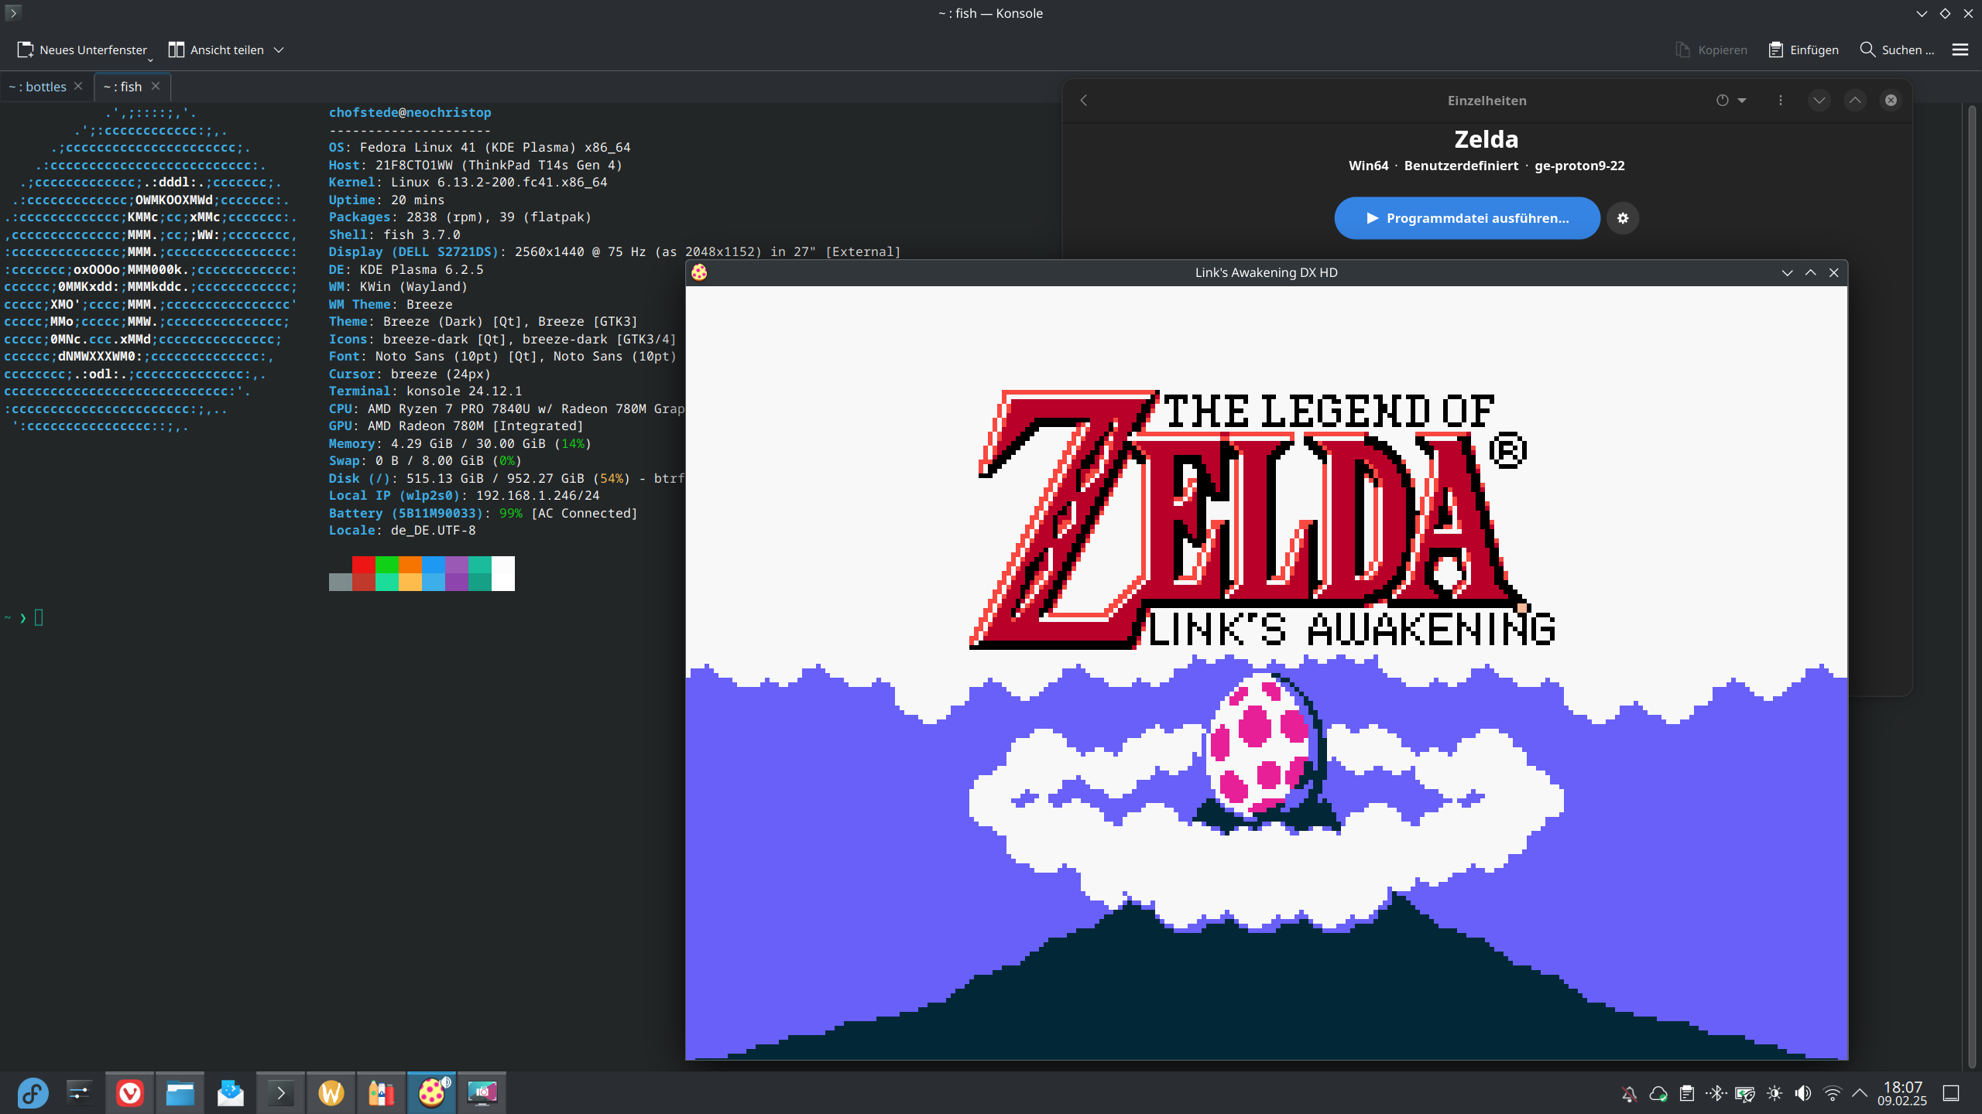Open the Spectacle screenshot tool in the taskbar
The image size is (1982, 1114).
pos(482,1092)
